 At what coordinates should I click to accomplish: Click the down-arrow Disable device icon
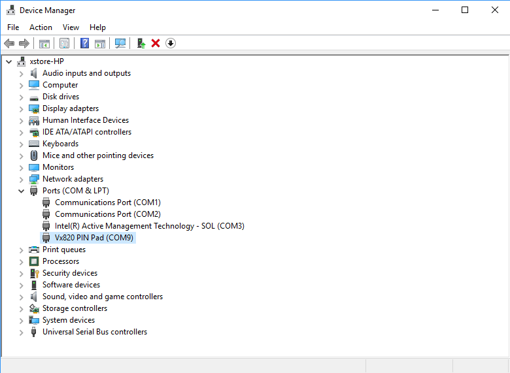(171, 43)
